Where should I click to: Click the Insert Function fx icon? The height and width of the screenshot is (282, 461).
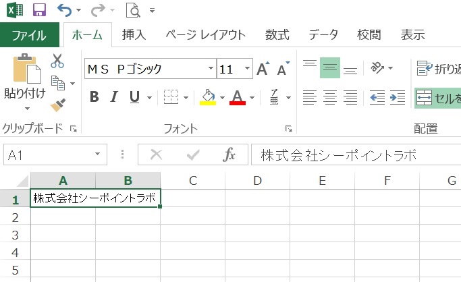point(229,154)
